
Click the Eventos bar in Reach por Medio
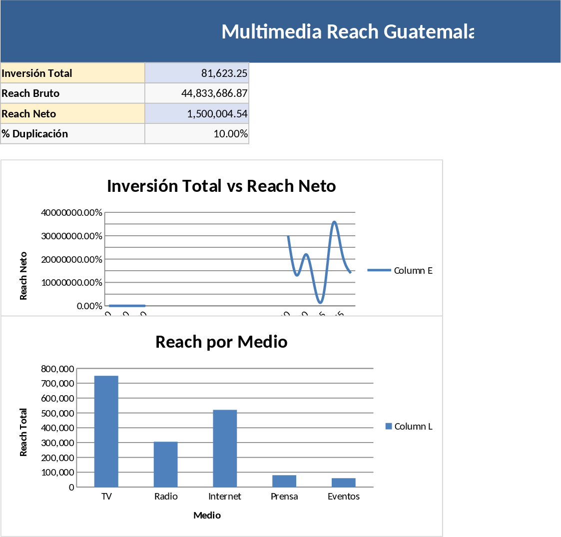(x=343, y=483)
